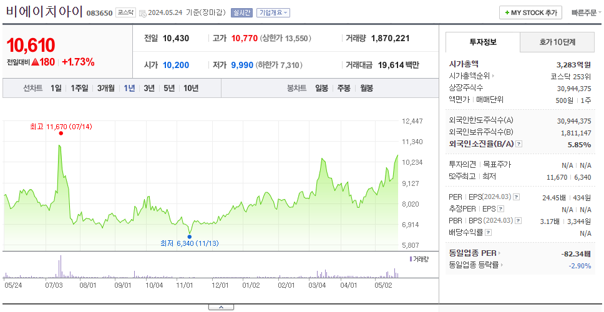Switch to 투자정보 tab

483,42
